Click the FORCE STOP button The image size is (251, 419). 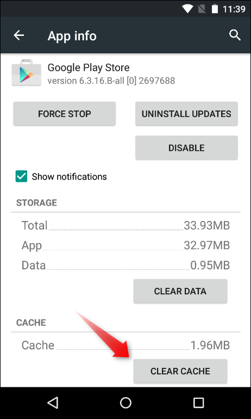pyautogui.click(x=65, y=114)
